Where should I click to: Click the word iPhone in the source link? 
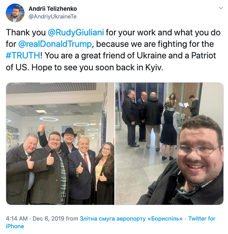pyautogui.click(x=15, y=226)
